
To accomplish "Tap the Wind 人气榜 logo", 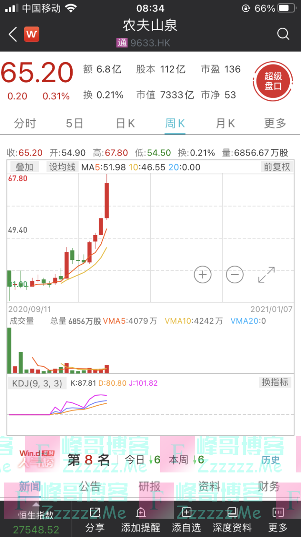I will point(37,459).
